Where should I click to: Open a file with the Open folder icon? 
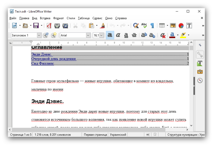[25, 25]
